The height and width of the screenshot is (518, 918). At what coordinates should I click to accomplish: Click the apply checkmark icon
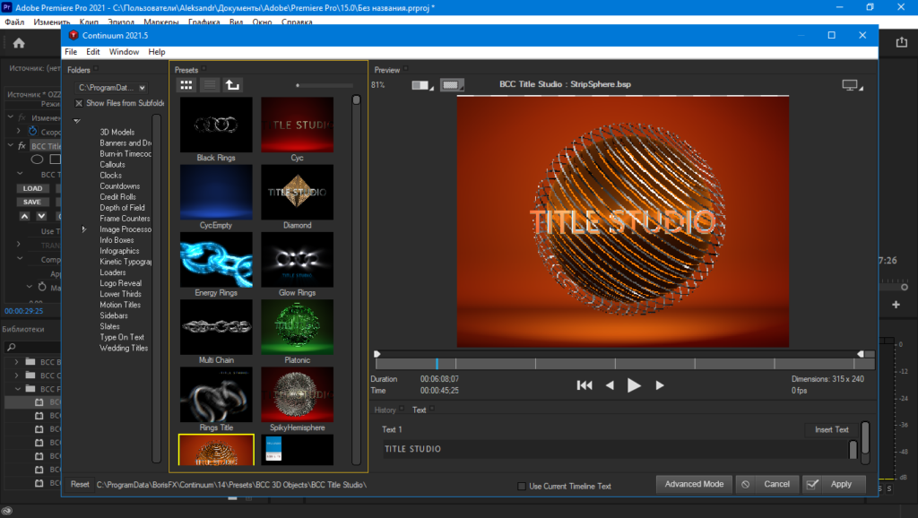[812, 485]
